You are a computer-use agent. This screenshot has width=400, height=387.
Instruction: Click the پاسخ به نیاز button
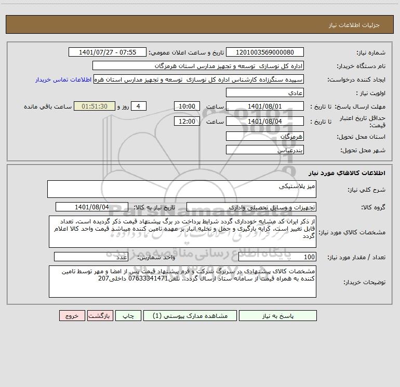(277, 316)
